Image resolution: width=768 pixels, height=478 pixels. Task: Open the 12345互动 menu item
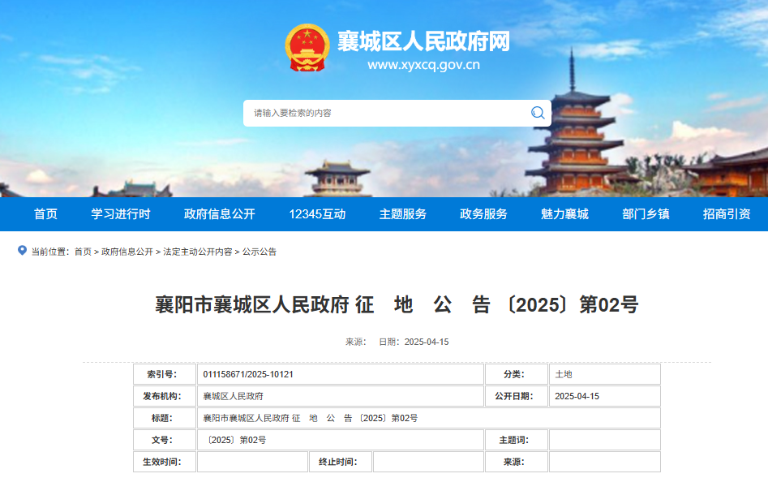[317, 214]
